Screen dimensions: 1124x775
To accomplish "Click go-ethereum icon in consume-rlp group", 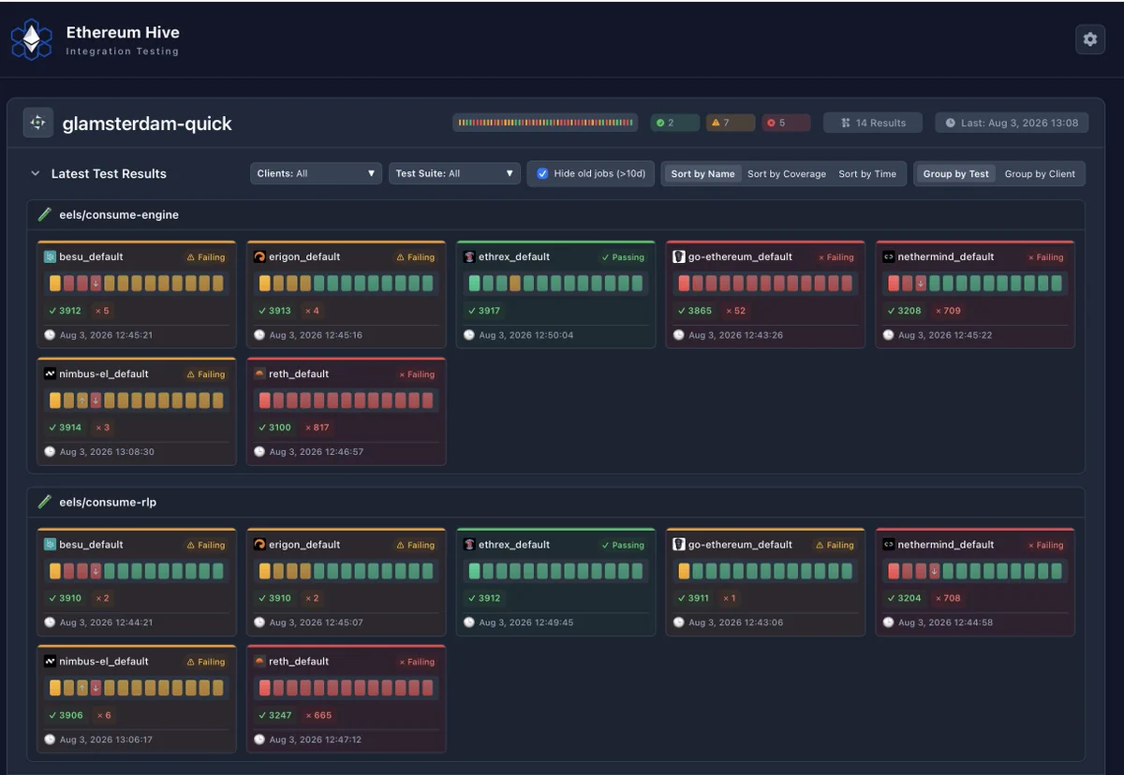I will [x=679, y=544].
